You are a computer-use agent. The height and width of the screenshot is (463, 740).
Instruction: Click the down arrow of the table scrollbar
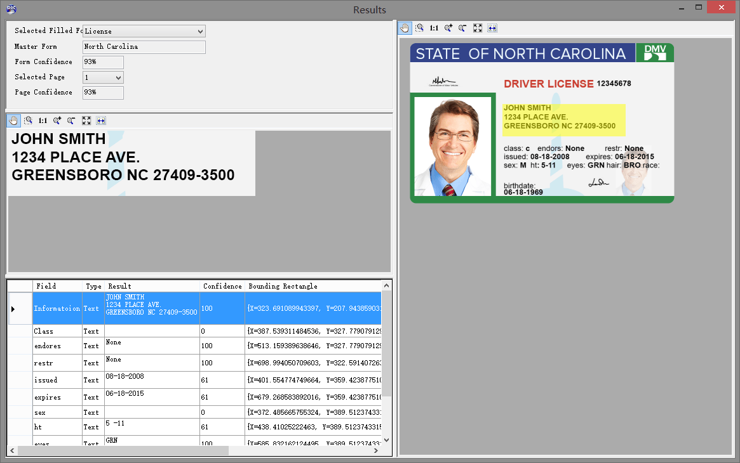386,440
